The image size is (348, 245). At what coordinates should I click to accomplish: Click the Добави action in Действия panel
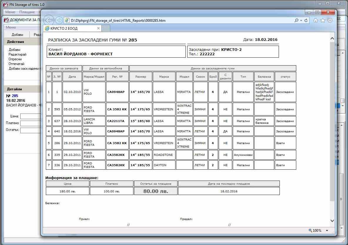click(14, 50)
